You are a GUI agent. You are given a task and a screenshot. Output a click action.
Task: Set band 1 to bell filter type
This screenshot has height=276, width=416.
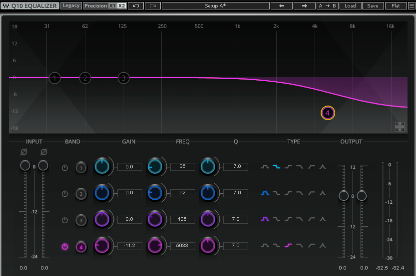[265, 167]
